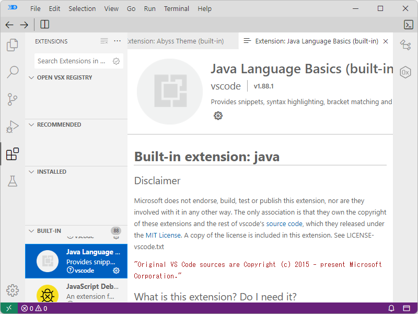
Task: Open the Source Control view
Action: pyautogui.click(x=12, y=99)
